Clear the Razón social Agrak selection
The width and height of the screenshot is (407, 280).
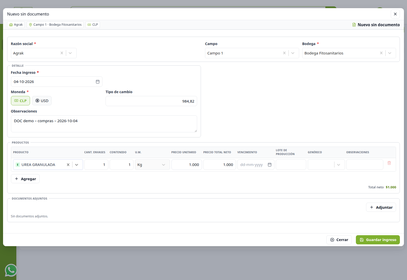[62, 53]
